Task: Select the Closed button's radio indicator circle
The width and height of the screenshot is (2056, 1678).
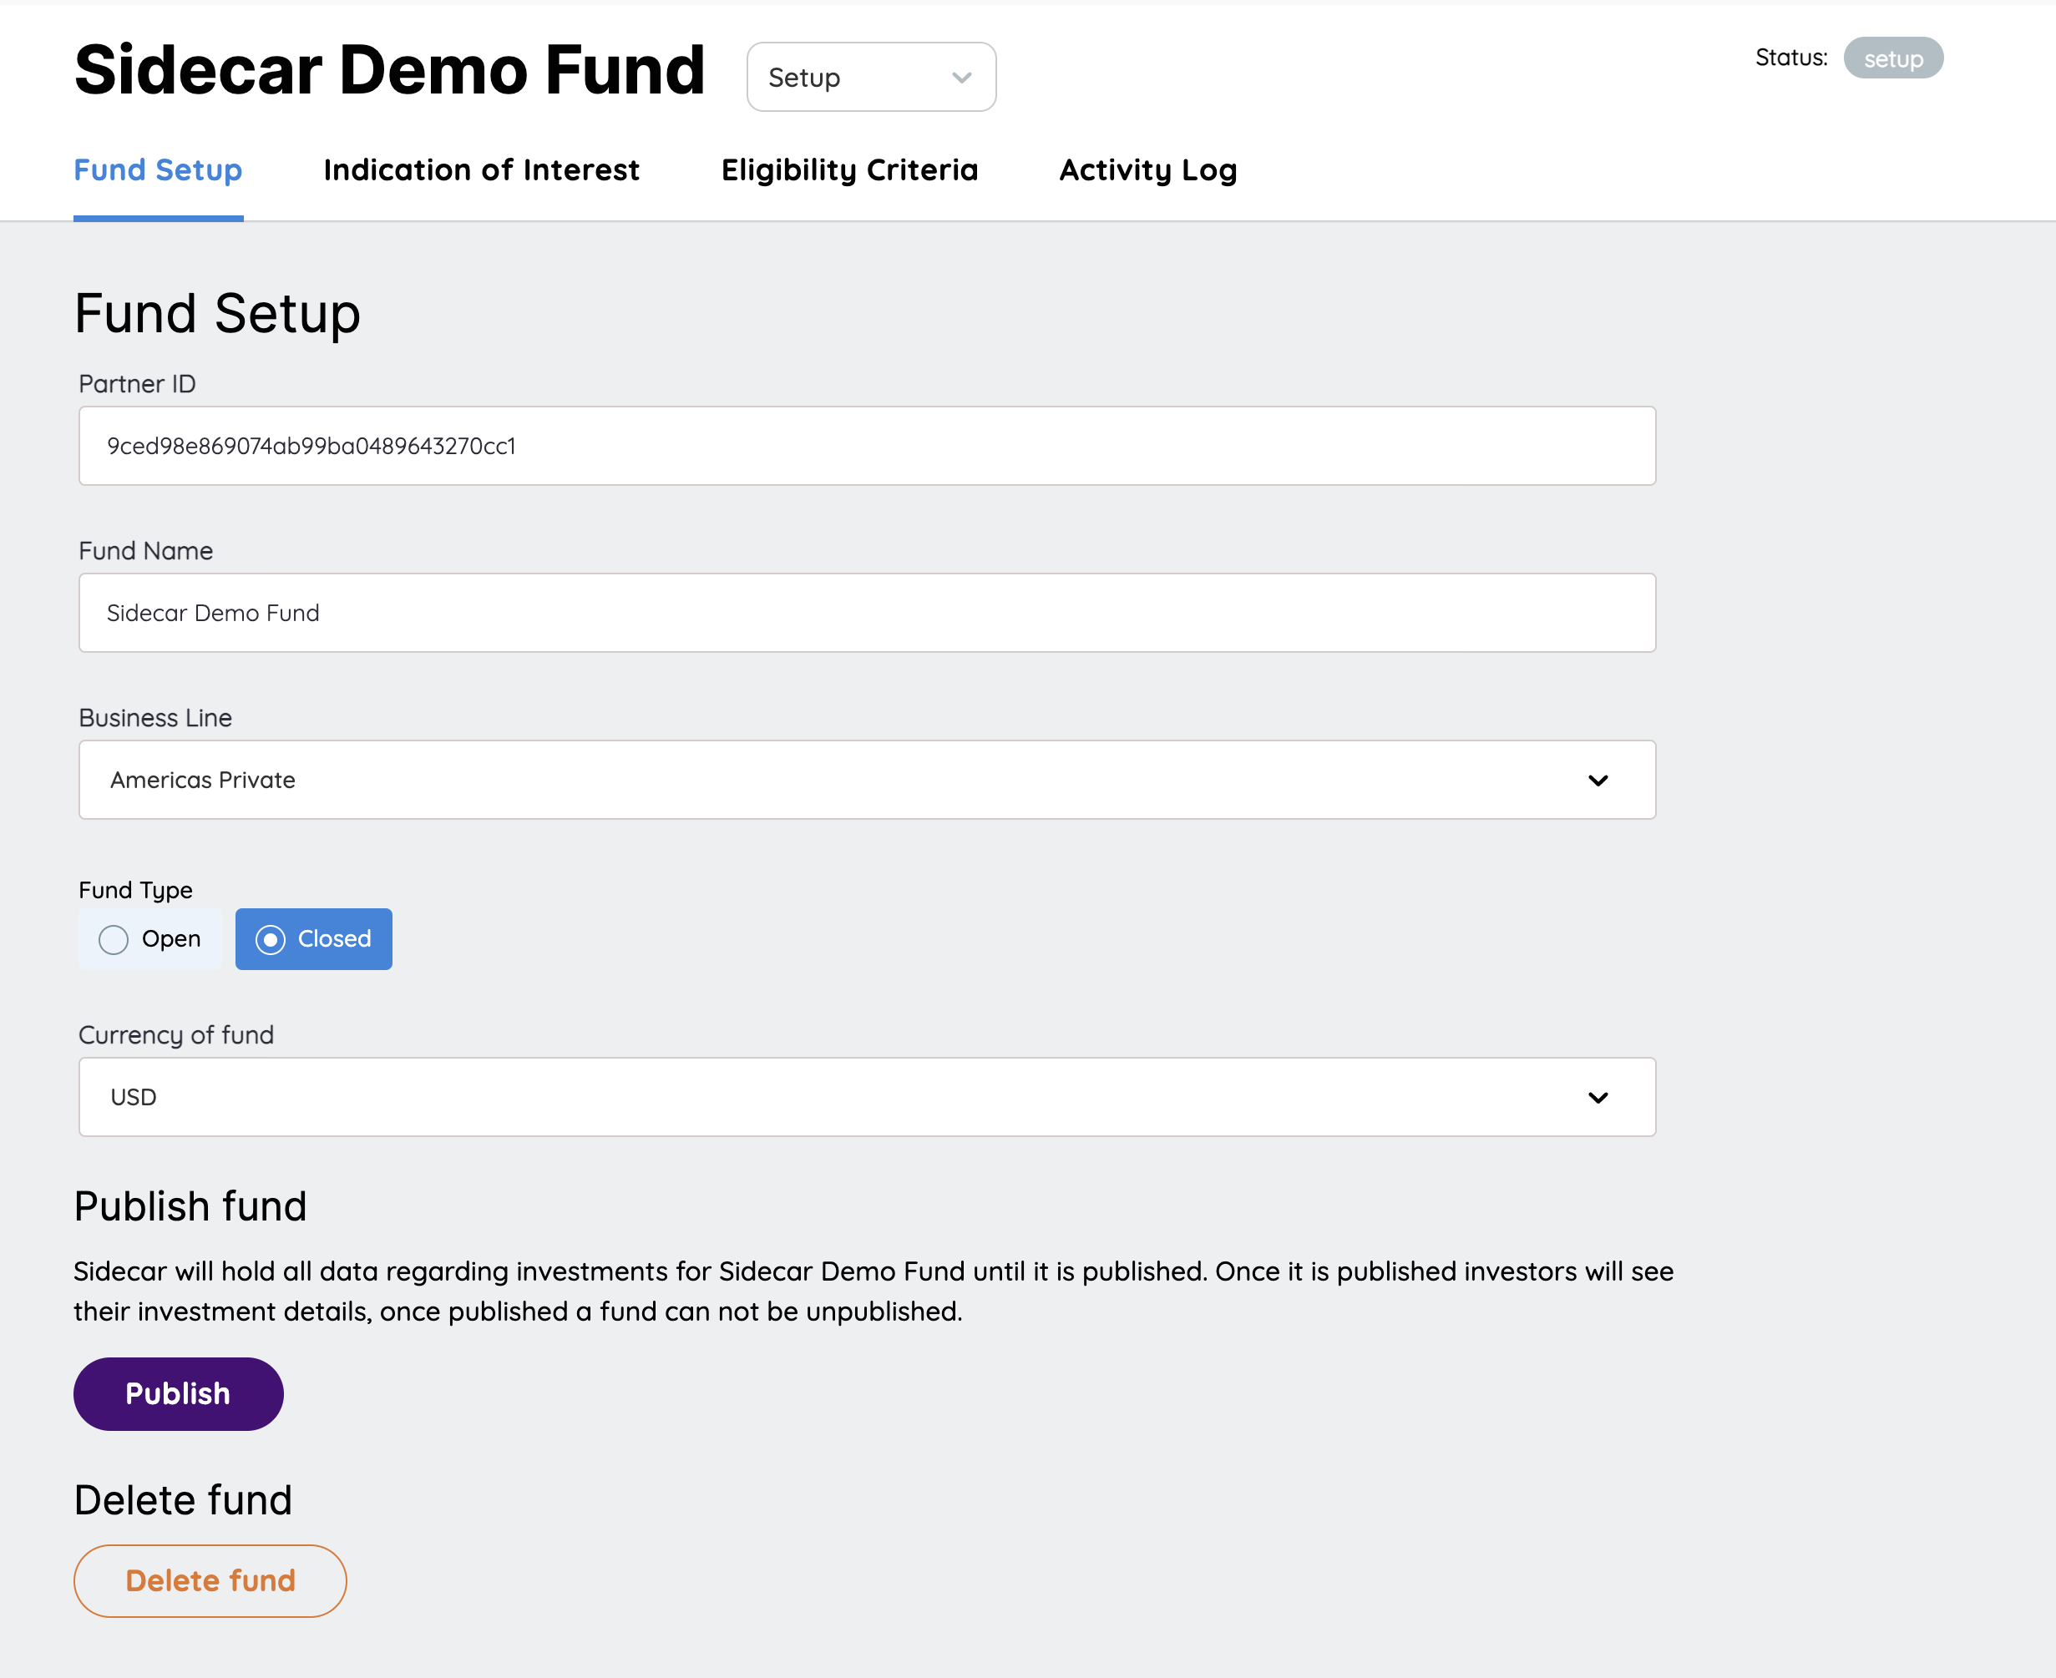Action: click(x=271, y=938)
